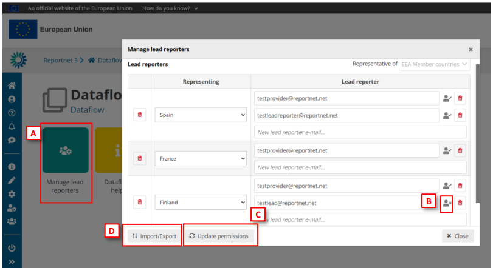Click the home icon in left sidebar
The width and height of the screenshot is (493, 268).
click(11, 86)
